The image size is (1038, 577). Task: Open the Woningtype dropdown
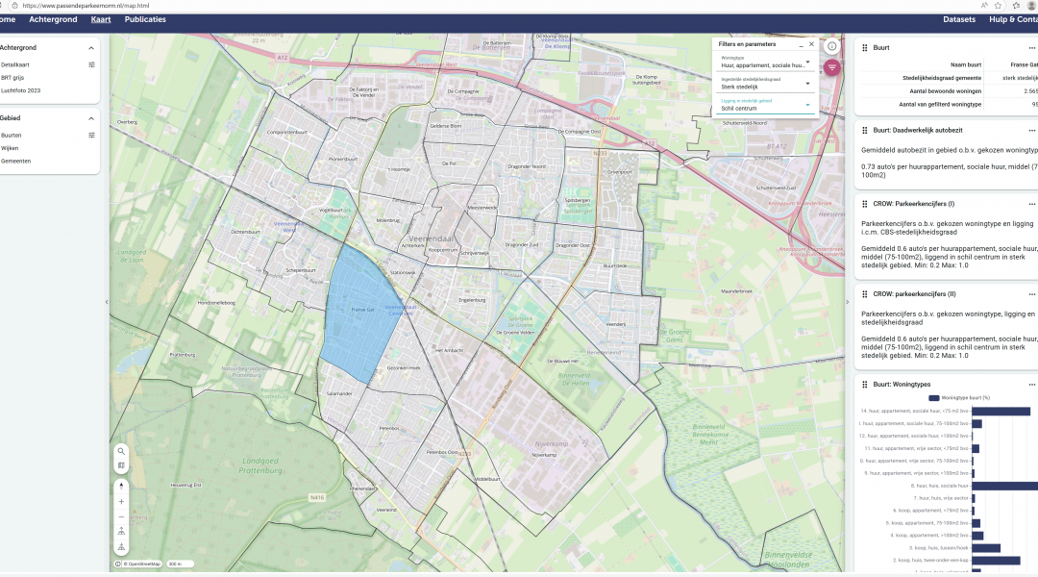coord(766,64)
